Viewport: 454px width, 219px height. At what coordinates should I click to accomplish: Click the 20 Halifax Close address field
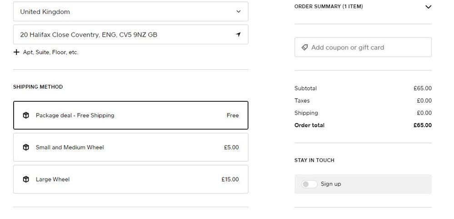pyautogui.click(x=89, y=35)
